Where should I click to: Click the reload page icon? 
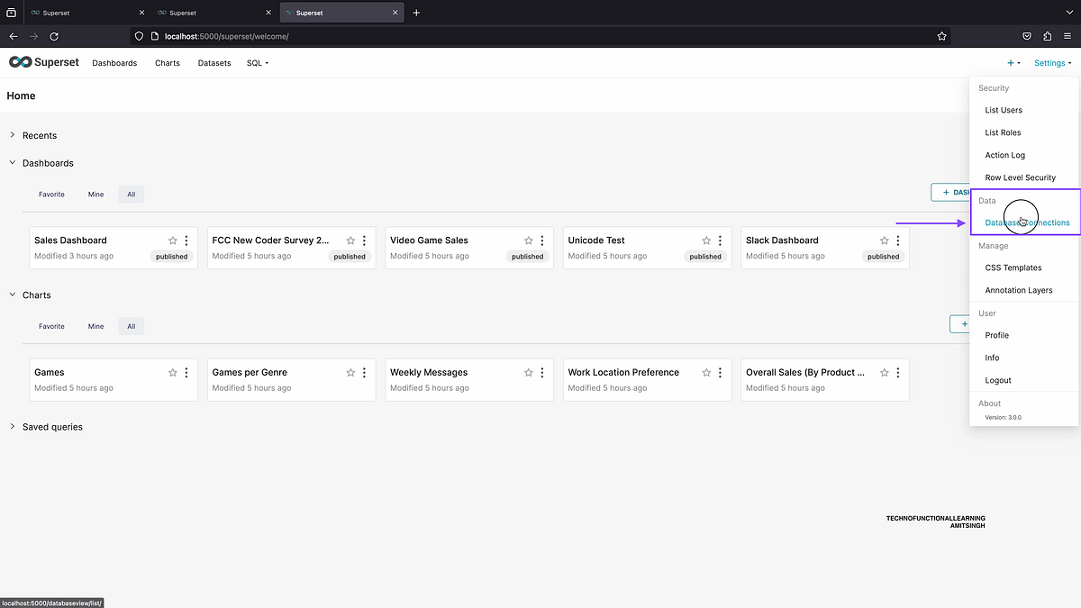pyautogui.click(x=53, y=36)
